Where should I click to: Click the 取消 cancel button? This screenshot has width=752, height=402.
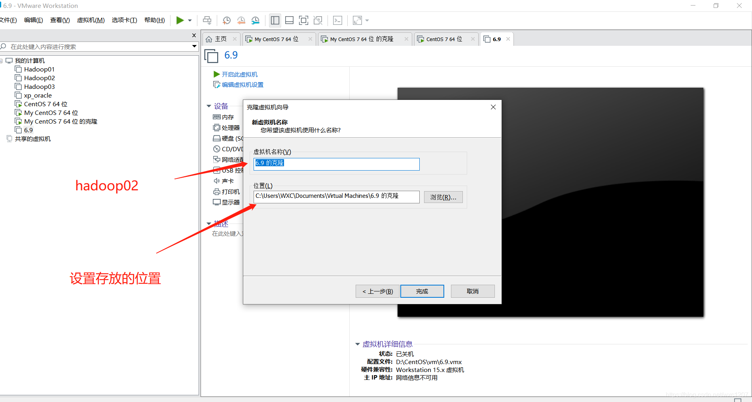click(473, 291)
